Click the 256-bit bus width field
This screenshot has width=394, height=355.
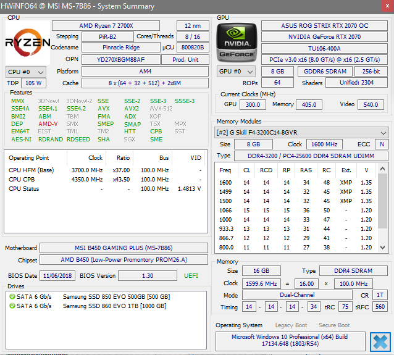pos(371,72)
